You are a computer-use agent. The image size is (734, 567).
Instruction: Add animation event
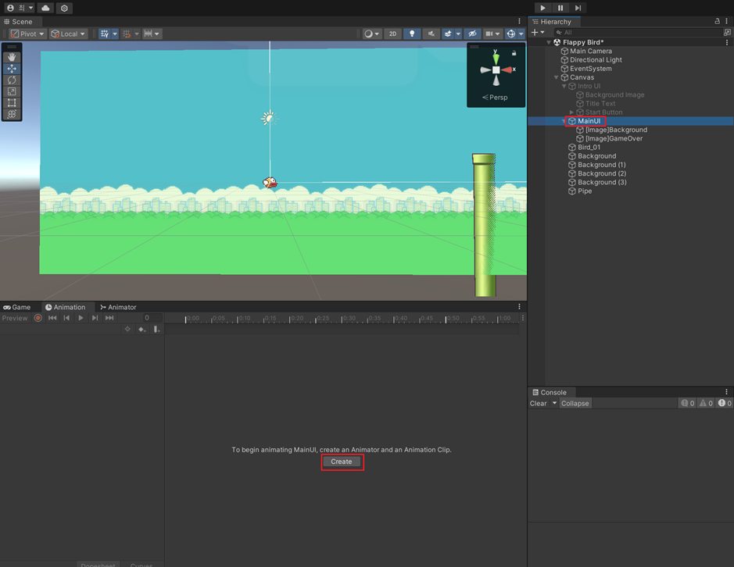156,330
